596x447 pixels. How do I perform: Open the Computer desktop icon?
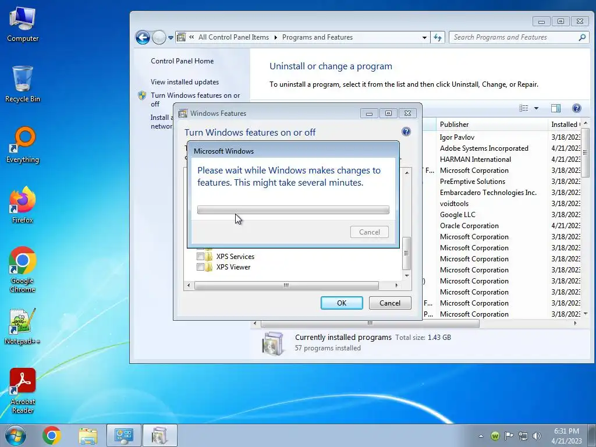tap(23, 24)
